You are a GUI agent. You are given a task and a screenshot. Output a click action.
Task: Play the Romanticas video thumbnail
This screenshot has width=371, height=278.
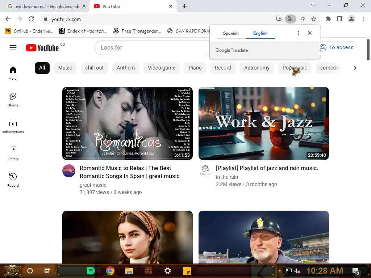pos(128,123)
